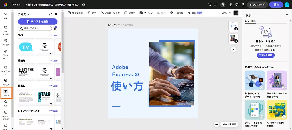Viewport: 292px width, 130px height.
Task: Toggle the layers panel icon
Action: pos(236,13)
